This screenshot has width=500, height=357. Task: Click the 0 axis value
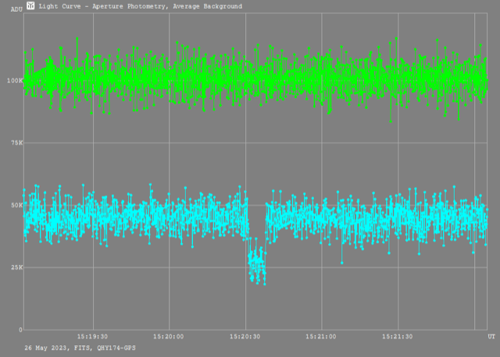click(20, 330)
